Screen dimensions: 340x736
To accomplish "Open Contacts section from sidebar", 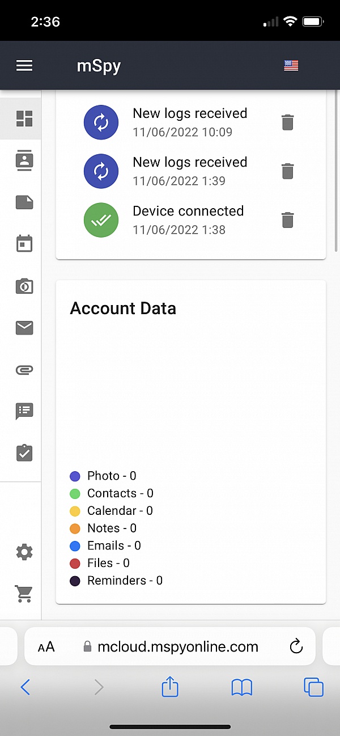I will [x=24, y=160].
